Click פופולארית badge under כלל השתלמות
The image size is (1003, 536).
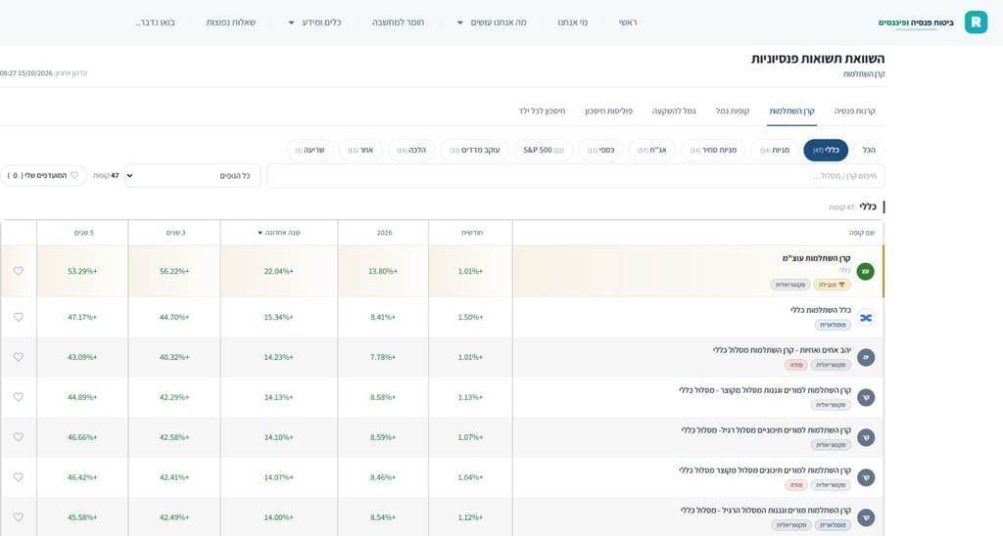click(833, 325)
